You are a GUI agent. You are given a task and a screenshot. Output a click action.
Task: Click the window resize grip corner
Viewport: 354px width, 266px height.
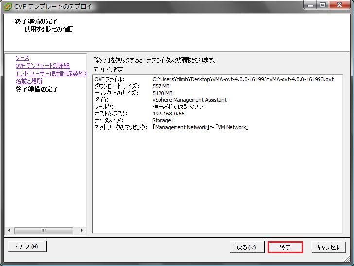(x=347, y=260)
